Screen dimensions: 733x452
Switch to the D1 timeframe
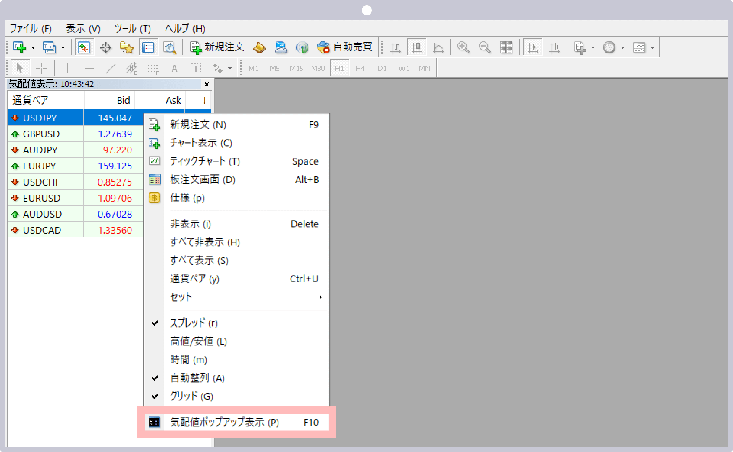(382, 69)
